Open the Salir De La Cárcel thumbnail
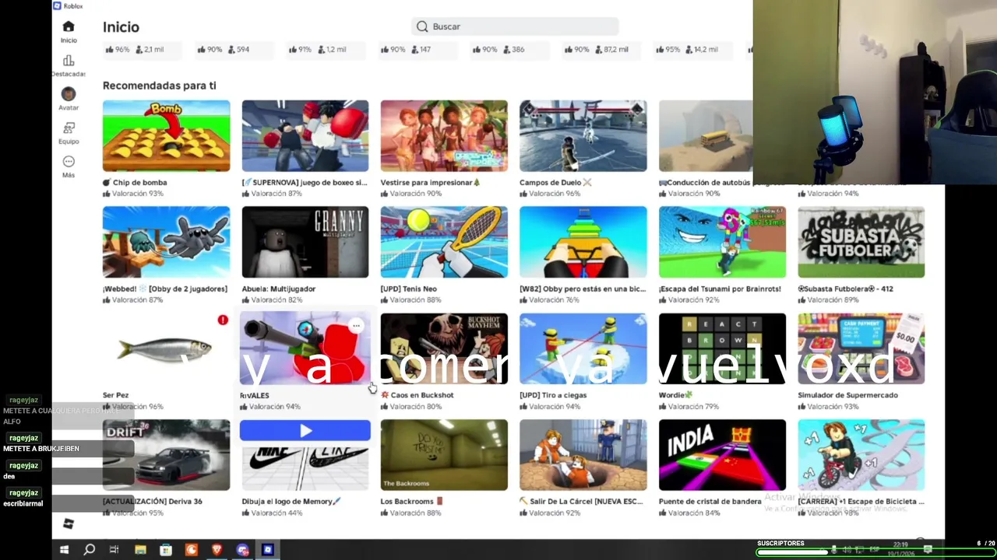997x560 pixels. coord(583,455)
